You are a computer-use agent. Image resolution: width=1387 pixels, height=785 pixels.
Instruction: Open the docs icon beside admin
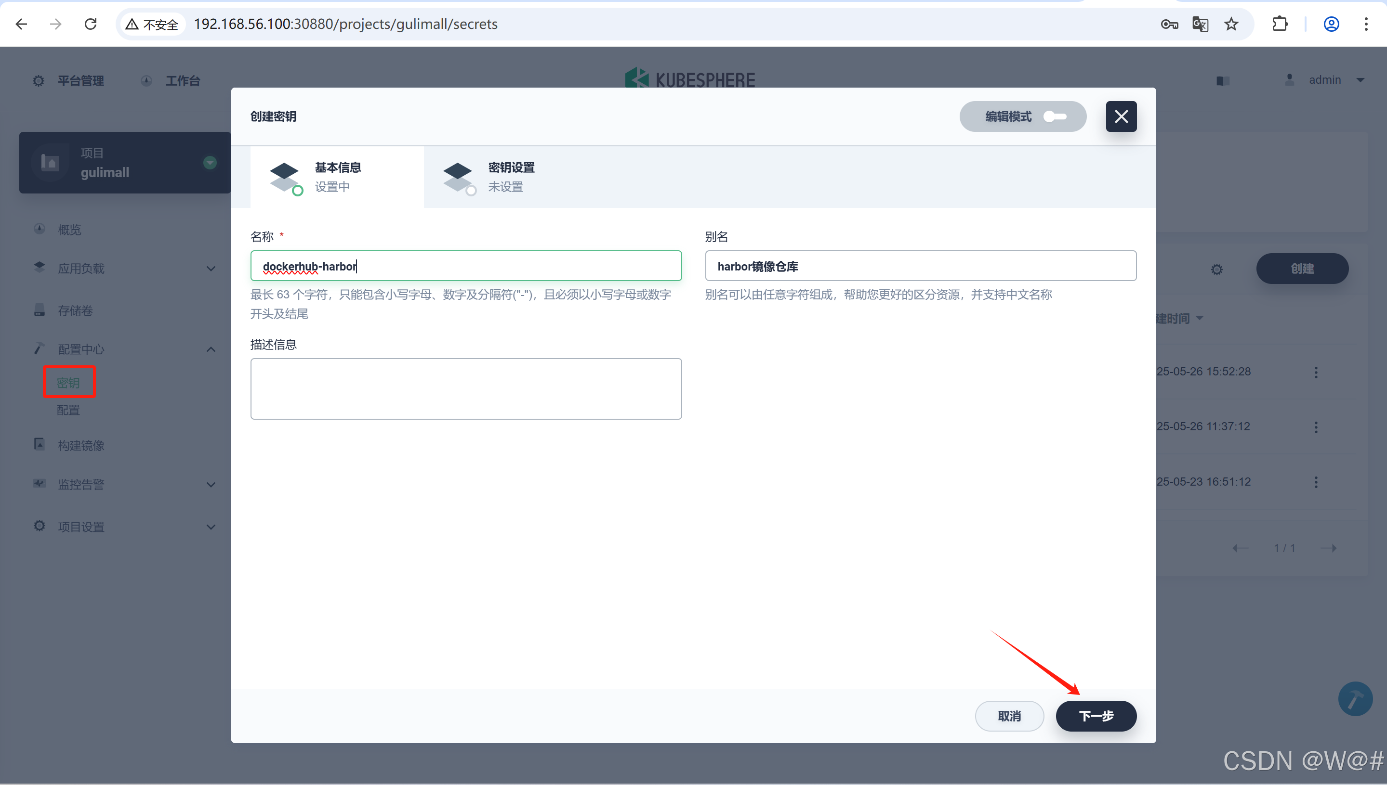1223,81
